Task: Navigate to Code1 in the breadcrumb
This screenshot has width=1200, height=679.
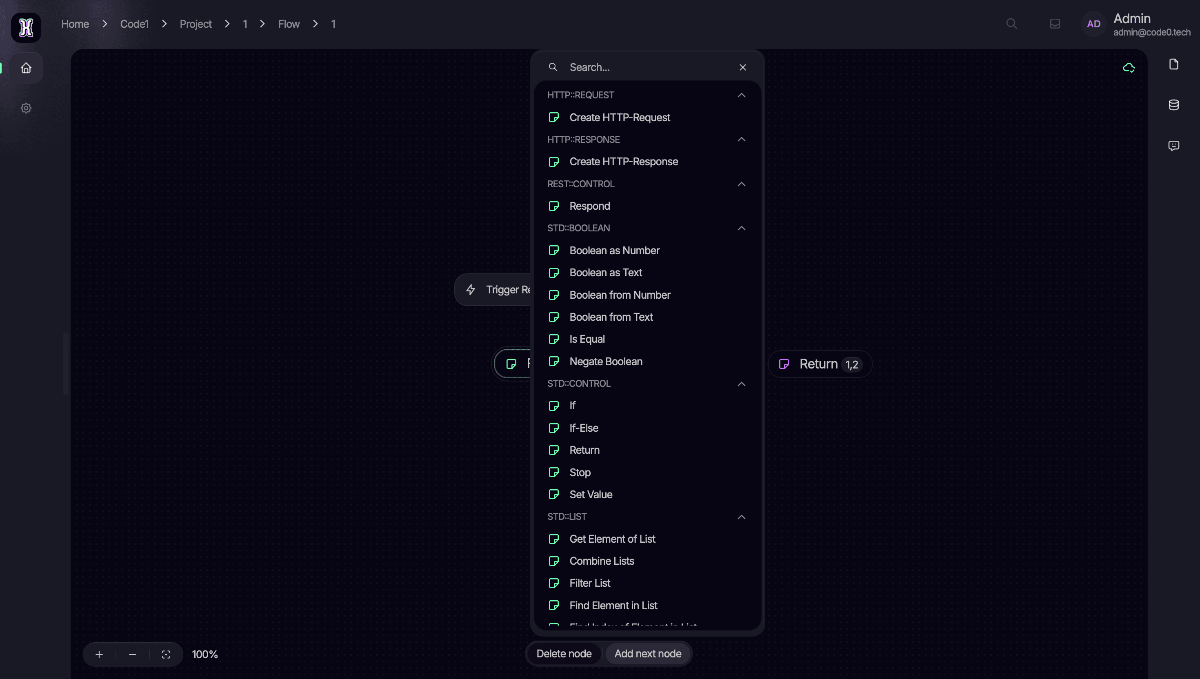Action: click(134, 23)
